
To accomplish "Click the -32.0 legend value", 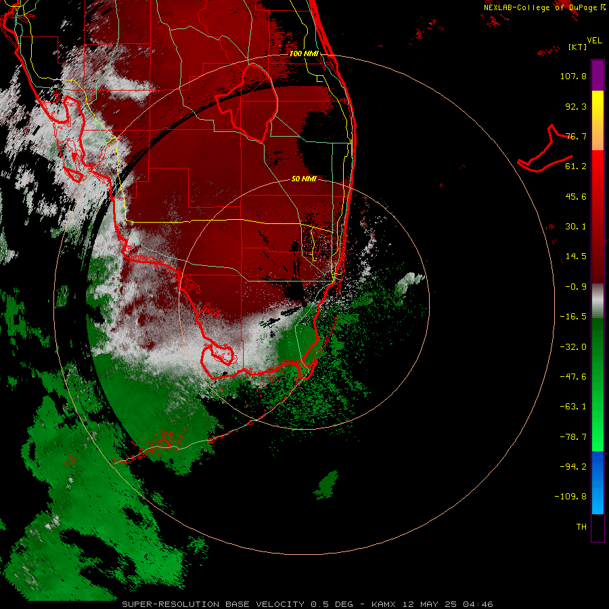I will [573, 347].
